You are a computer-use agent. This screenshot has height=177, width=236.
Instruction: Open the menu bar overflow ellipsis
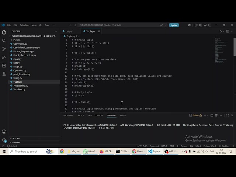(x=53, y=25)
